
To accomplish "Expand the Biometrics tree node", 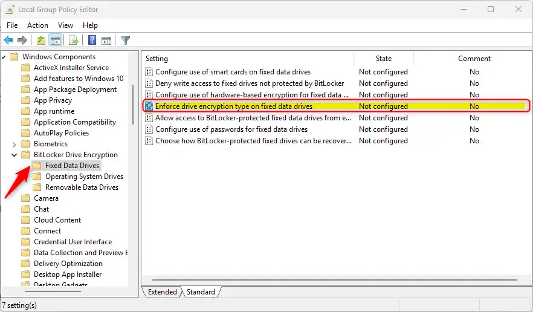I will click(14, 145).
